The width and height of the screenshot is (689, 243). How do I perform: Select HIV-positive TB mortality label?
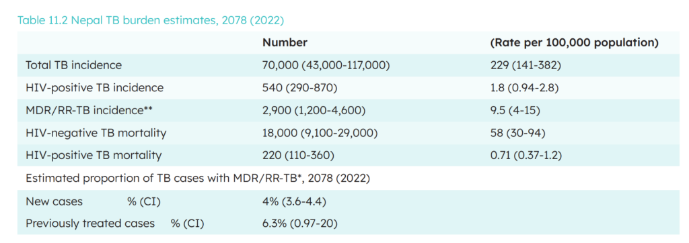pos(94,155)
